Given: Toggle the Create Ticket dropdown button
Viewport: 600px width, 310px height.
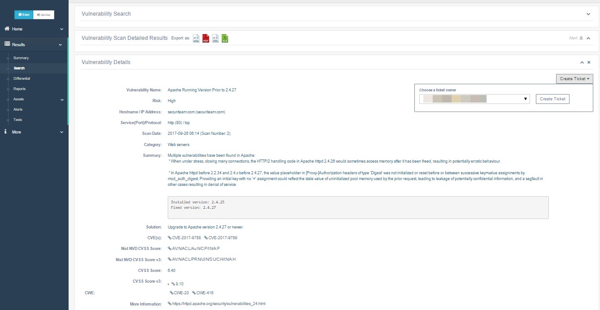Looking at the screenshot, I should pyautogui.click(x=574, y=79).
